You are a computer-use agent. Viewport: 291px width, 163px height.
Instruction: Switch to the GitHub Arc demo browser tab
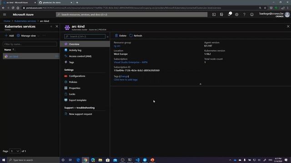coord(55,3)
